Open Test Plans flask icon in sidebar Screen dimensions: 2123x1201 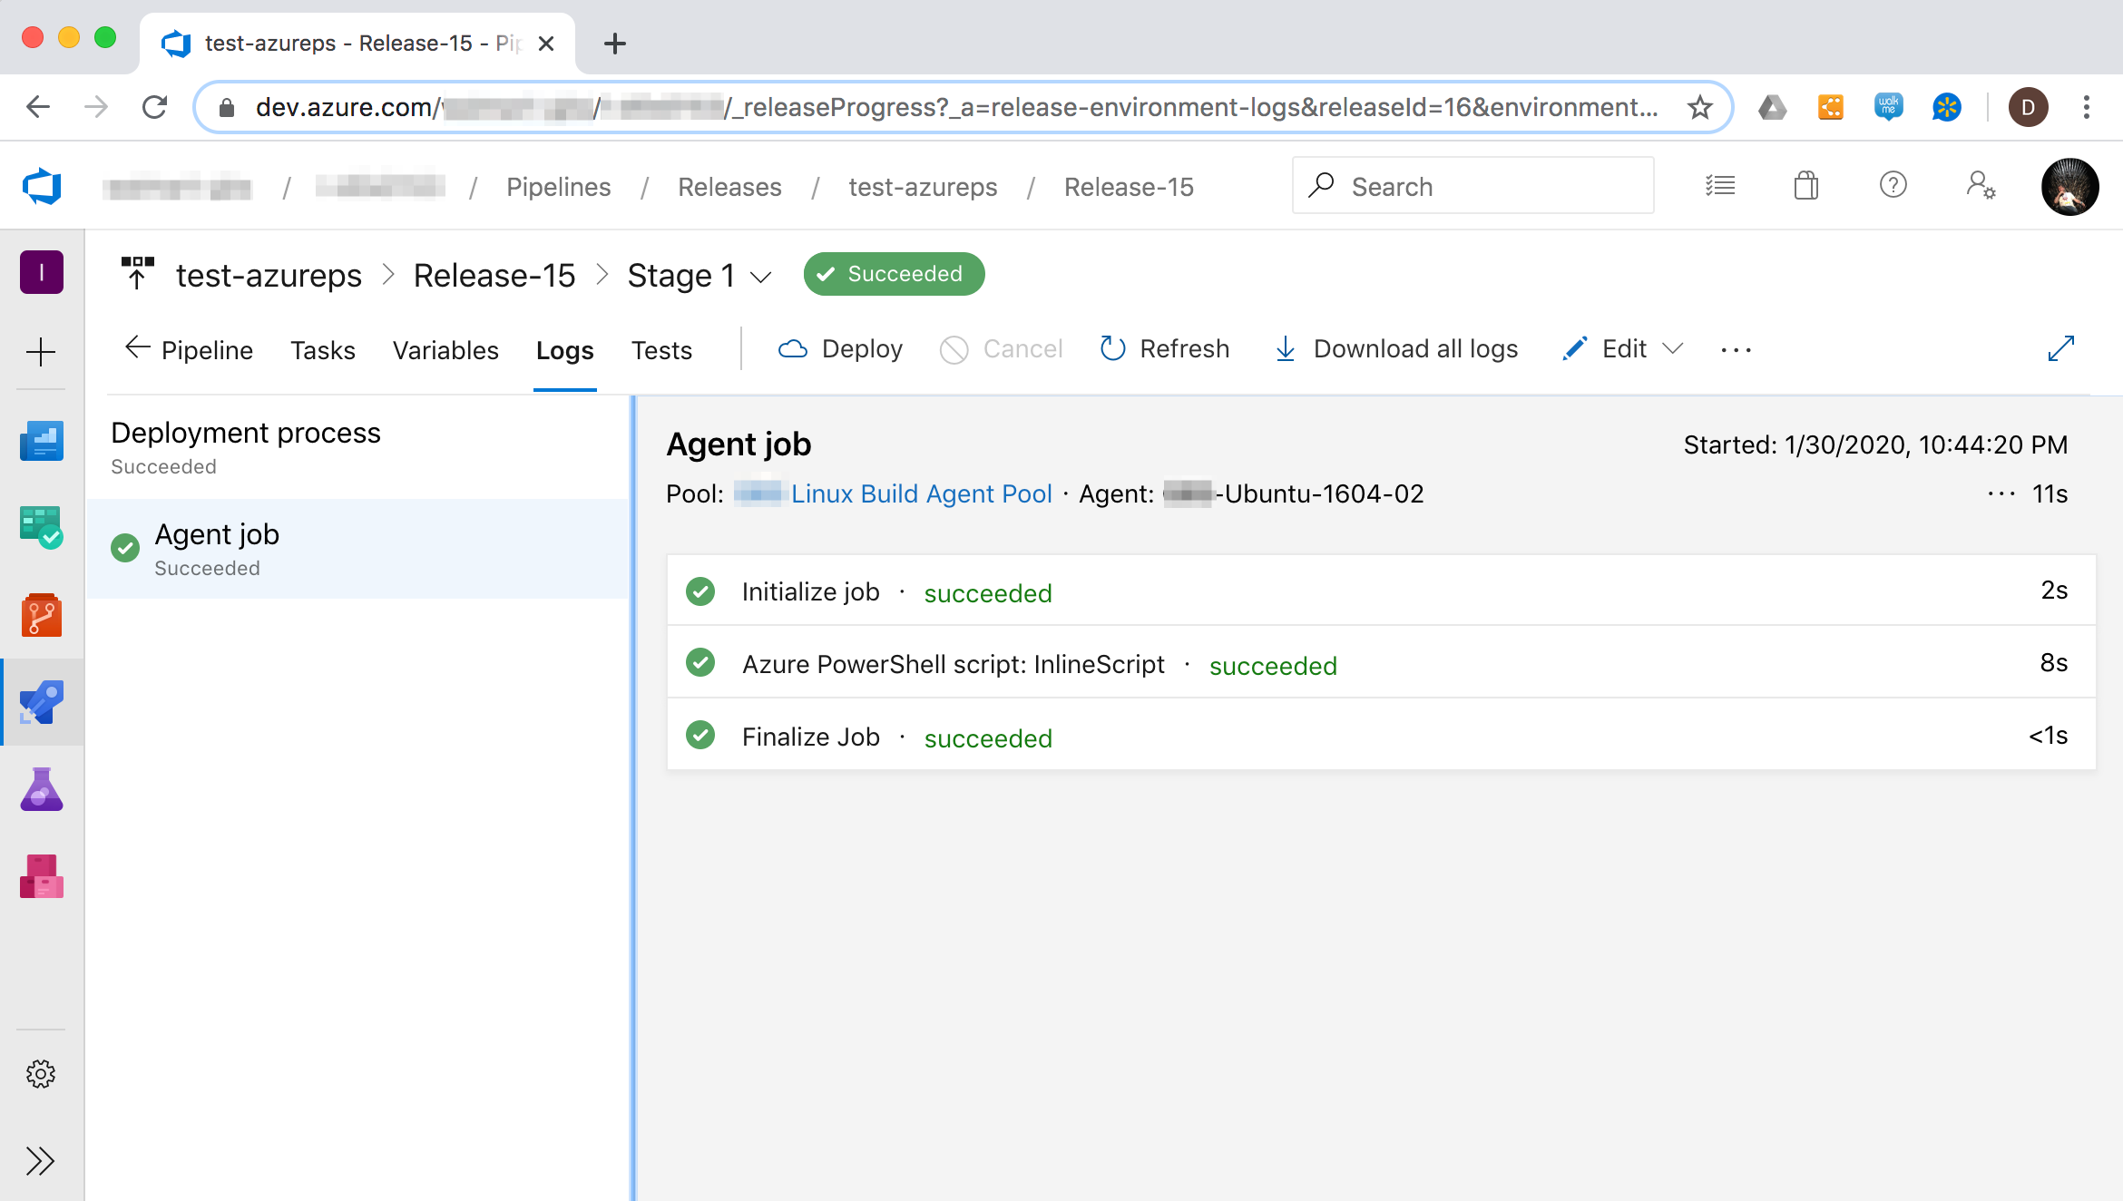tap(42, 788)
